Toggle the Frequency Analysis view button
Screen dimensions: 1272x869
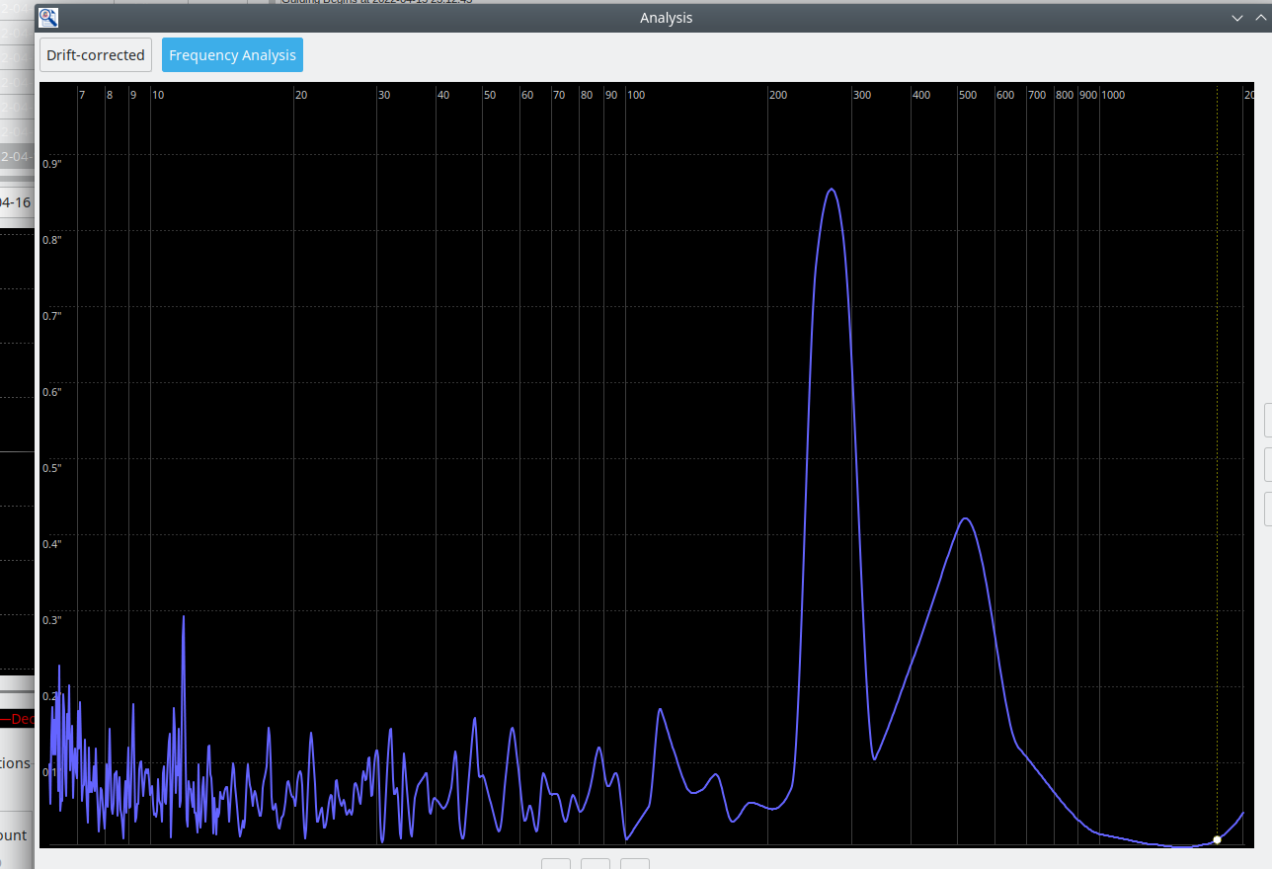pyautogui.click(x=232, y=55)
